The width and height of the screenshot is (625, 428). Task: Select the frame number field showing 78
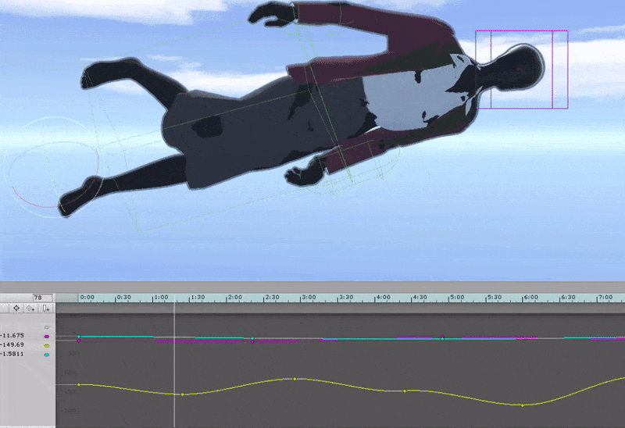coord(38,298)
